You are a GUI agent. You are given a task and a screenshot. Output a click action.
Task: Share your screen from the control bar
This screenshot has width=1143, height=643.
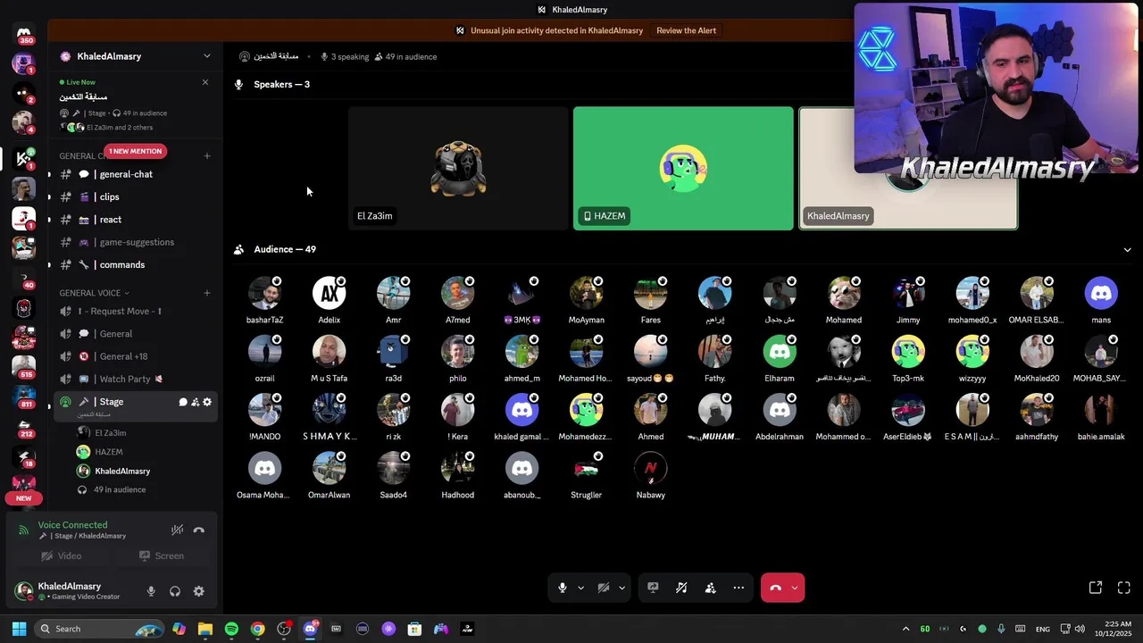click(653, 588)
